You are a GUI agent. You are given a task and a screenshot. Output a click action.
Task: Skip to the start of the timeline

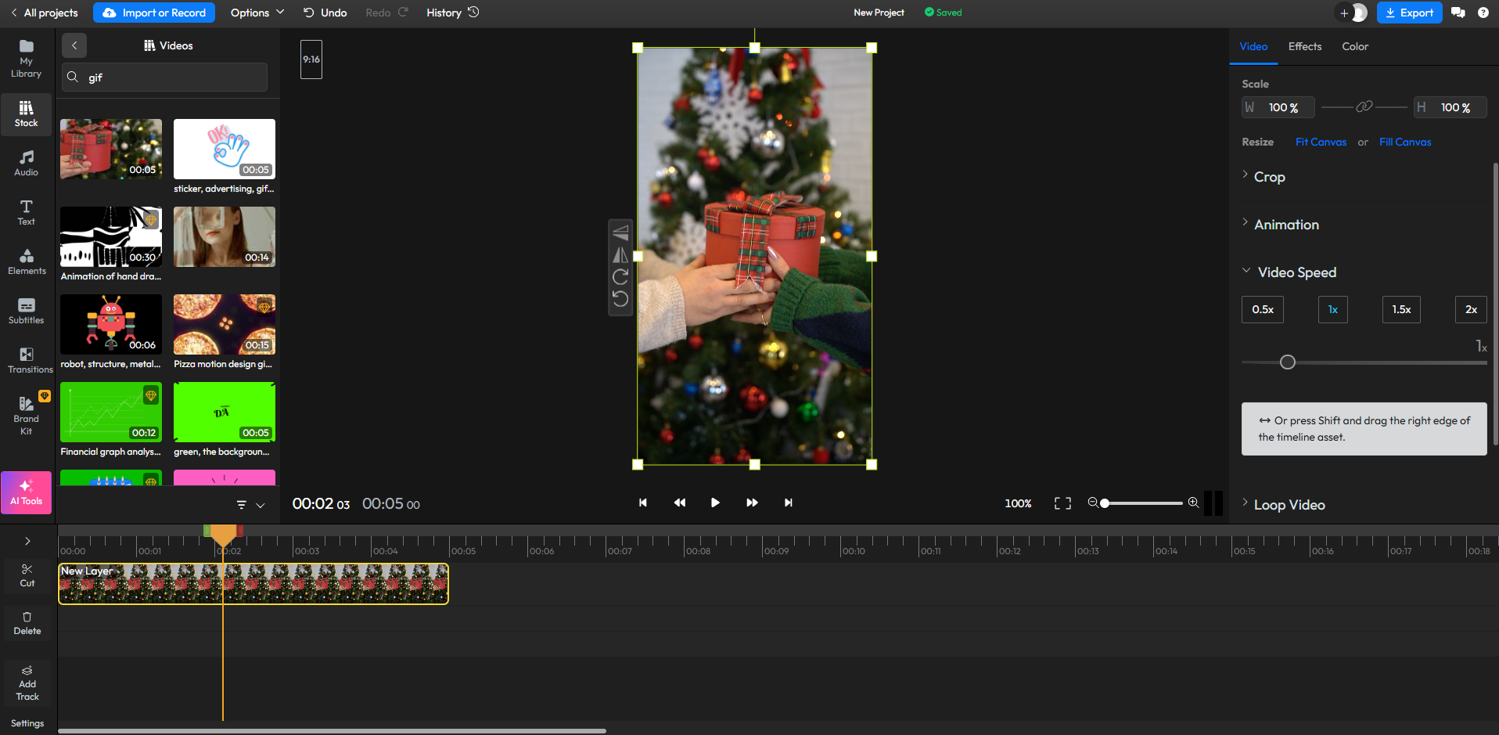tap(642, 503)
